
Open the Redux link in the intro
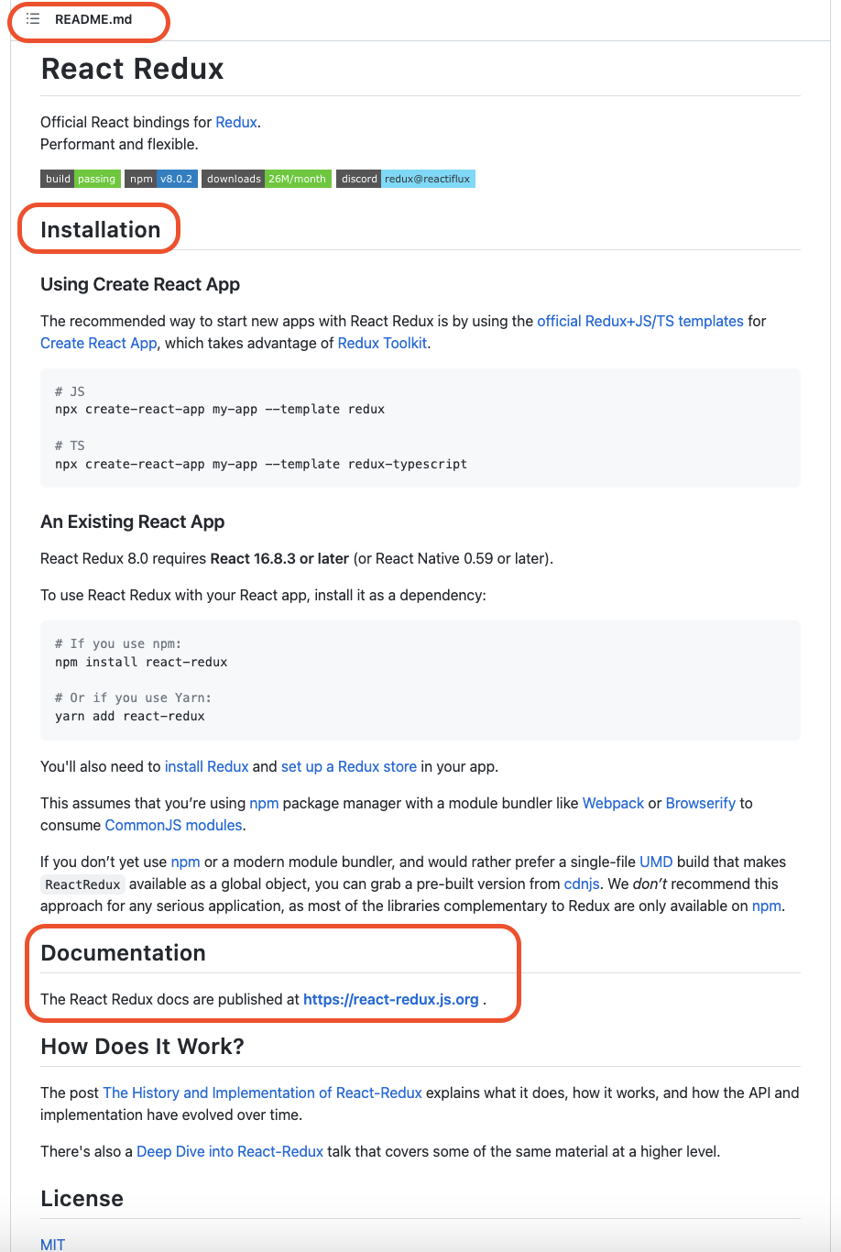pos(236,122)
